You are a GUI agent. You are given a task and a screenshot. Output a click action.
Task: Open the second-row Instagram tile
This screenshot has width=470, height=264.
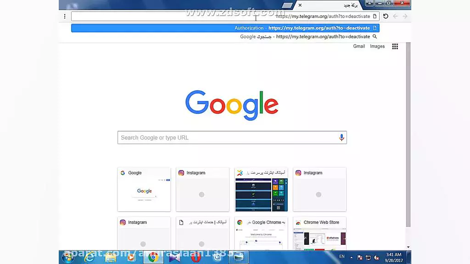click(144, 233)
